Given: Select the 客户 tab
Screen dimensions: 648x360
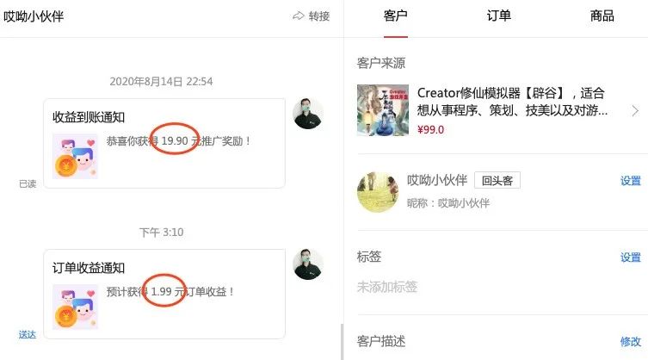Looking at the screenshot, I should coord(396,16).
